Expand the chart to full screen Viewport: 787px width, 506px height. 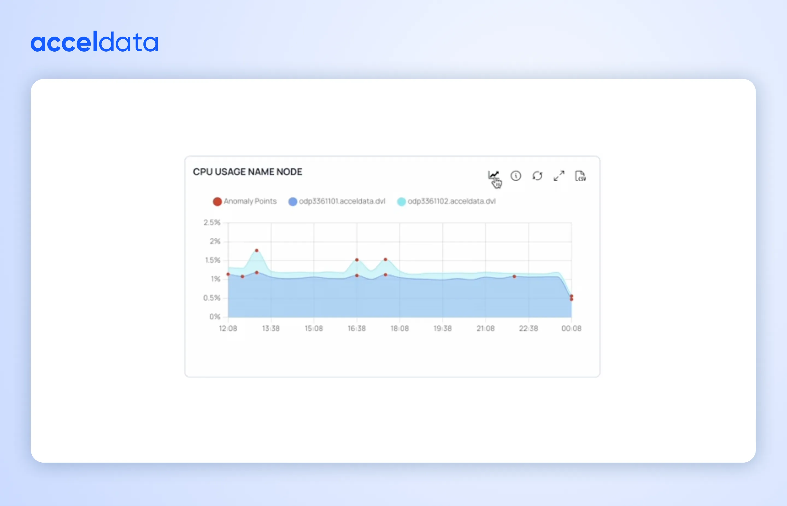559,176
